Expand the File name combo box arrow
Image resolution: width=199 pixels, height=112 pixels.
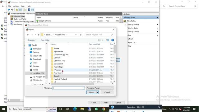(83, 88)
